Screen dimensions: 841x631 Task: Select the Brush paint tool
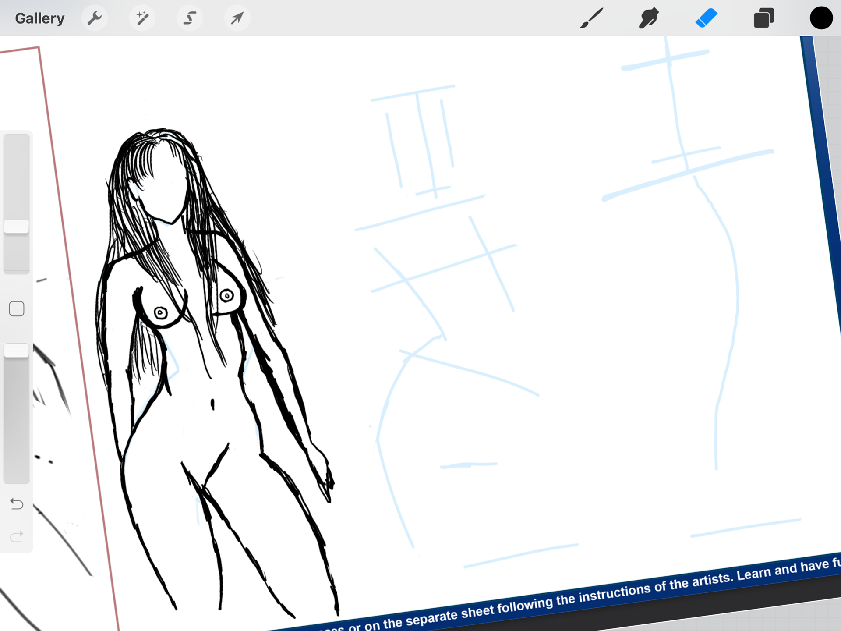click(592, 18)
